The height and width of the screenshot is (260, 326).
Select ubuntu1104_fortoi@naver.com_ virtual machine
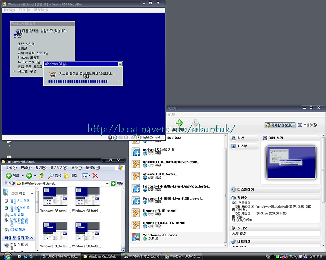[x=177, y=164]
